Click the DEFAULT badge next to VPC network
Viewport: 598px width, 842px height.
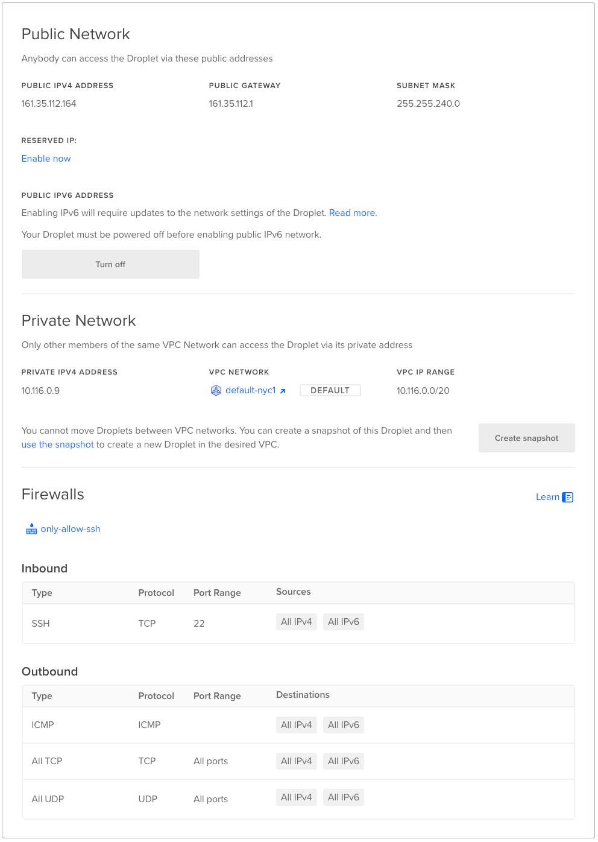[330, 390]
